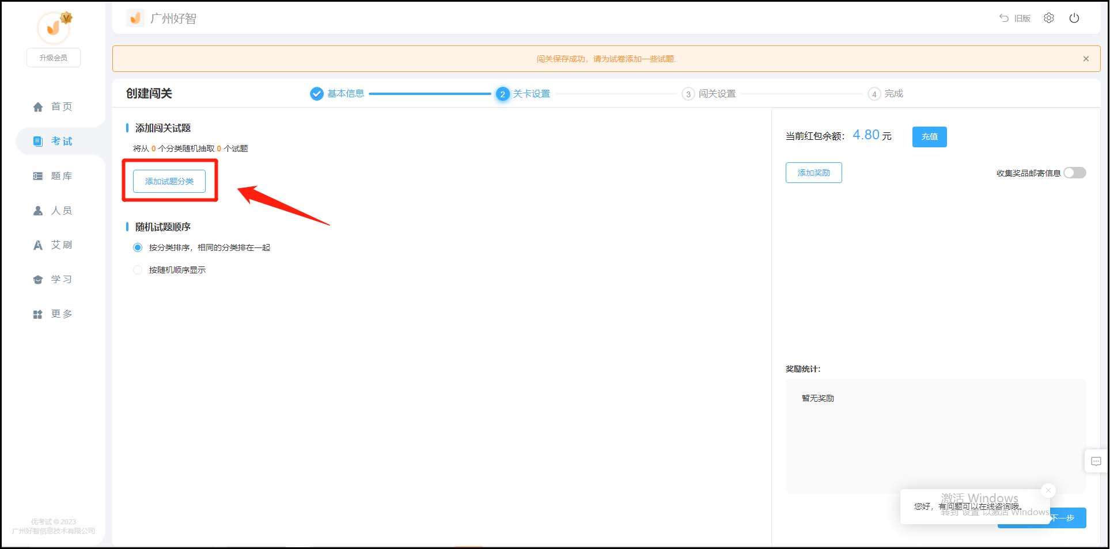Open 人员 personnel sidebar icon
Screen dimensions: 1110x549
click(38, 211)
